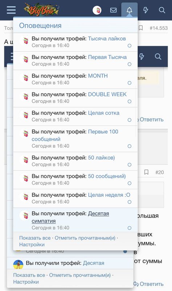This screenshot has height=291, width=172.
Task: Click the BigBro forum logo
Action: [x=41, y=10]
